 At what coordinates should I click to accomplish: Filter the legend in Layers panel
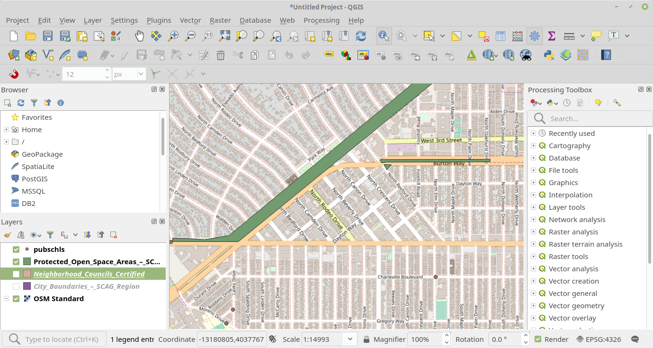[50, 235]
